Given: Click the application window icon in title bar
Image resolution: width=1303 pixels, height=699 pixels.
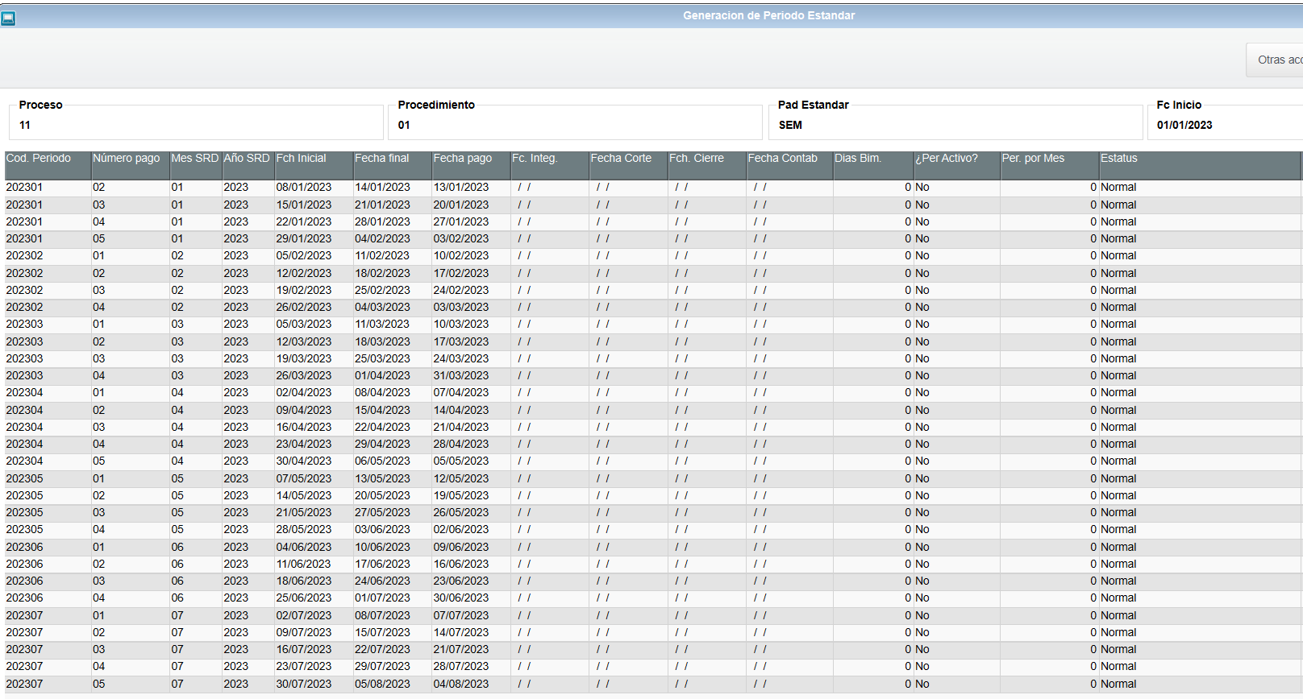Looking at the screenshot, I should (8, 18).
